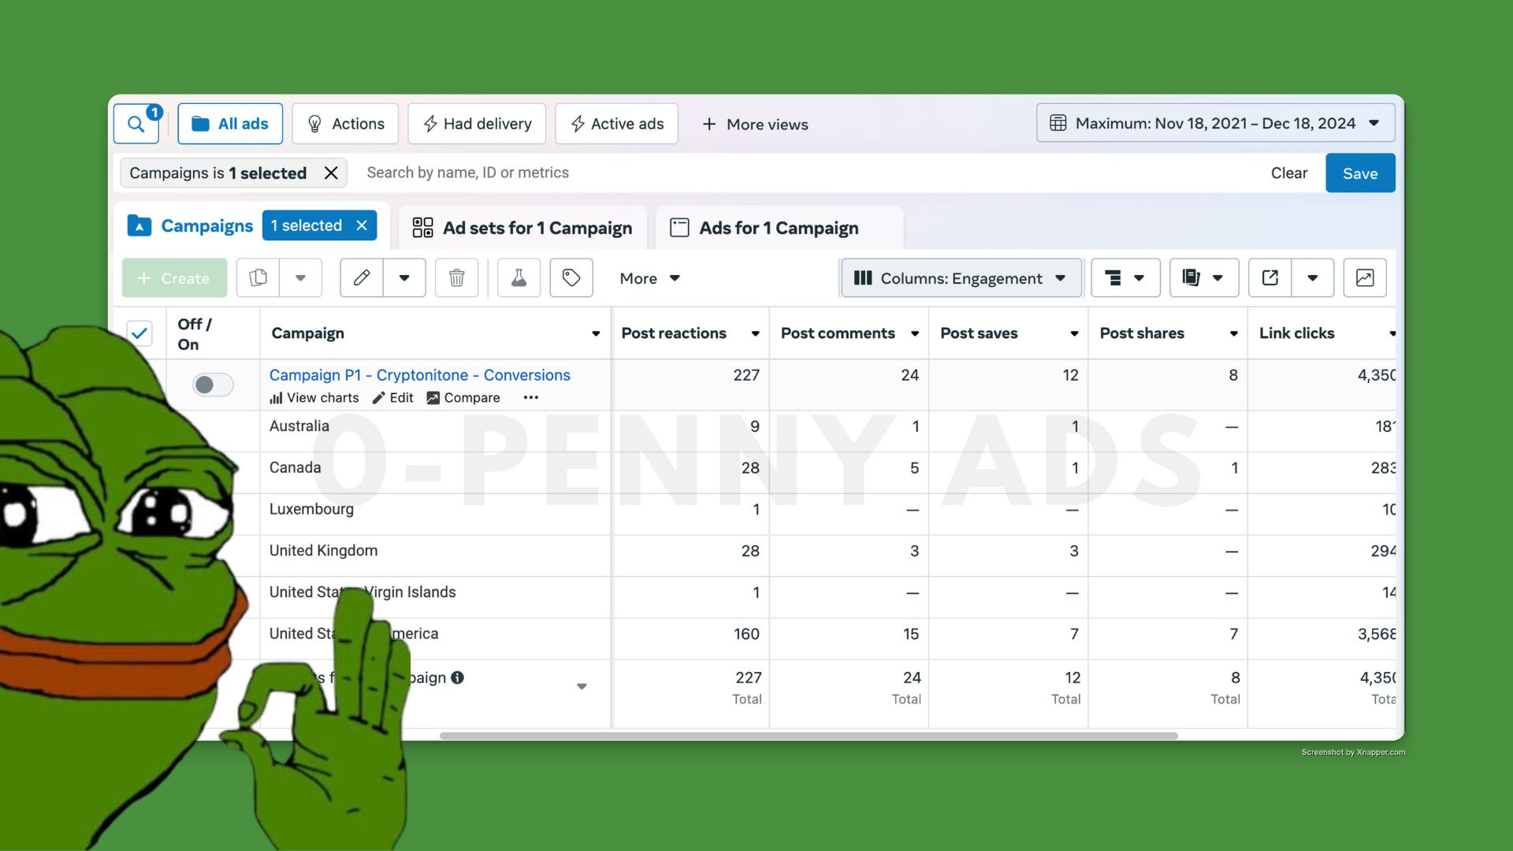Select the All ads view
Screen dimensions: 1513x851
230,124
